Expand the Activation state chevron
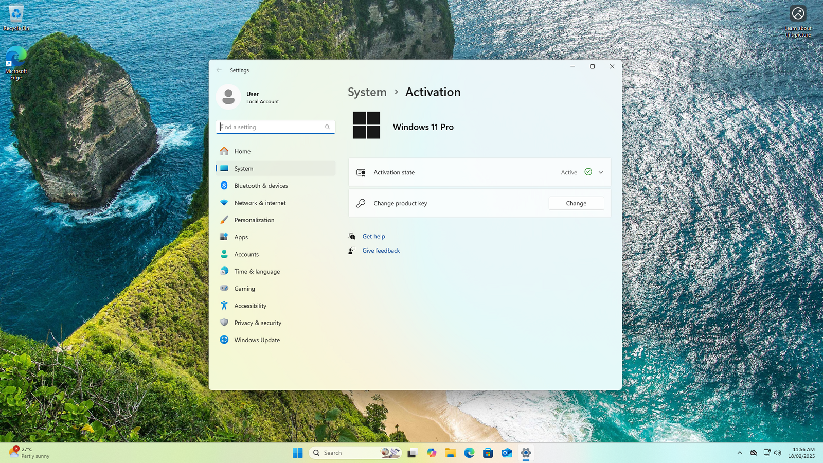The image size is (823, 463). point(601,172)
